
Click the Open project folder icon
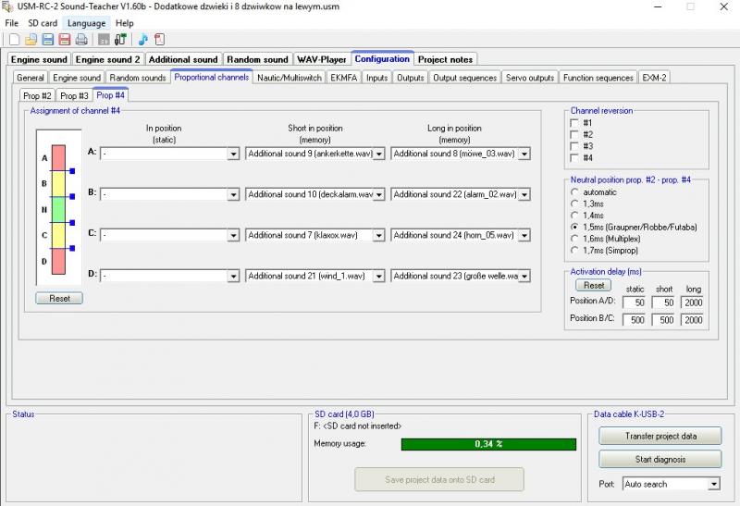point(31,39)
